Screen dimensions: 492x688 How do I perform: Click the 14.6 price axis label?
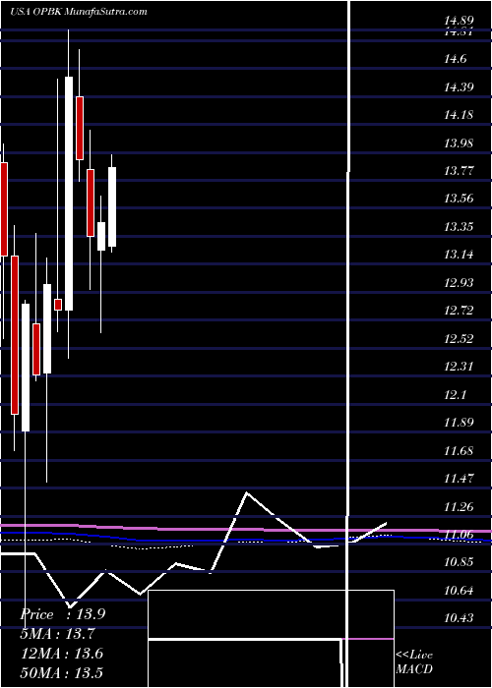pyautogui.click(x=455, y=59)
